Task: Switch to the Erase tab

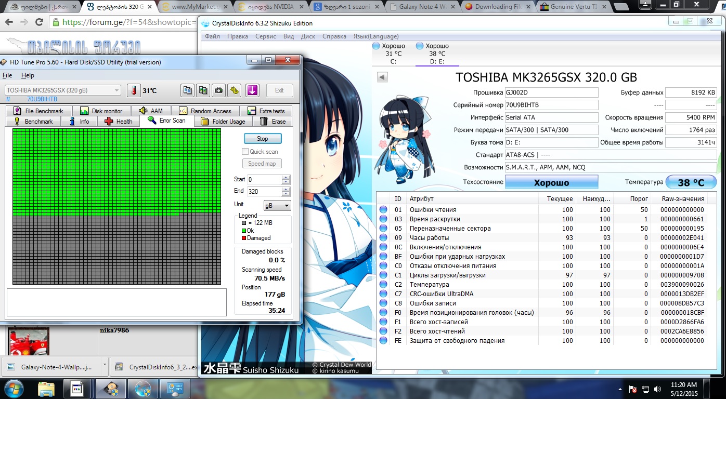Action: coord(273,122)
